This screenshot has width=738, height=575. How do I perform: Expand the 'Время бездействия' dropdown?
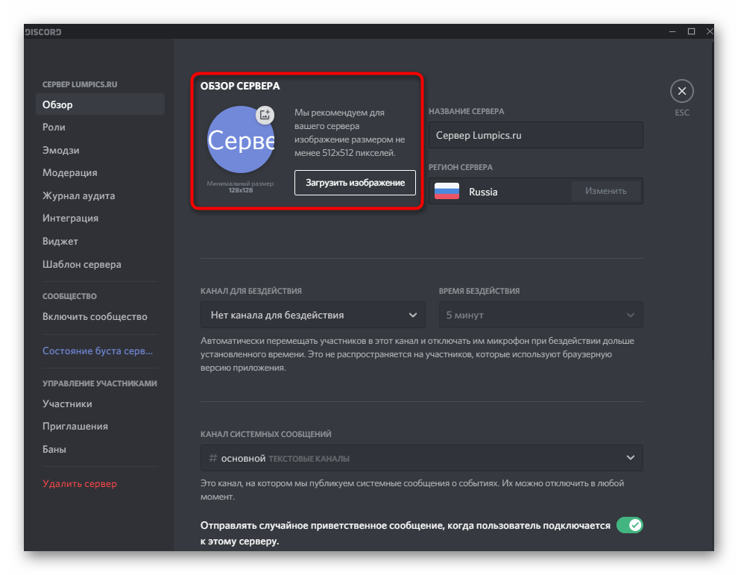[540, 315]
